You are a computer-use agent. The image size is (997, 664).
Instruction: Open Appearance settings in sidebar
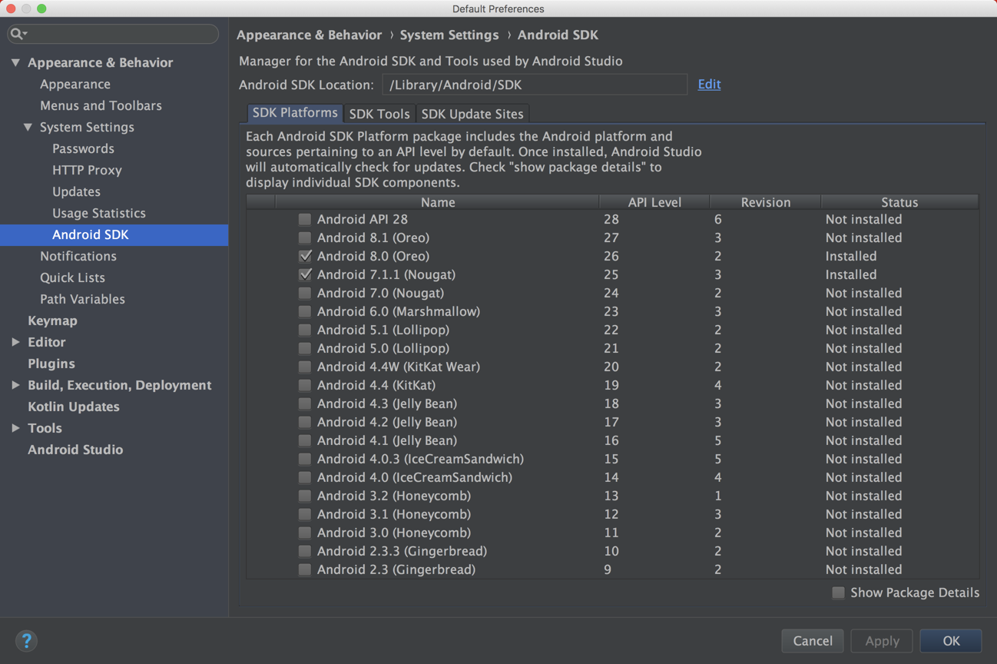click(75, 84)
